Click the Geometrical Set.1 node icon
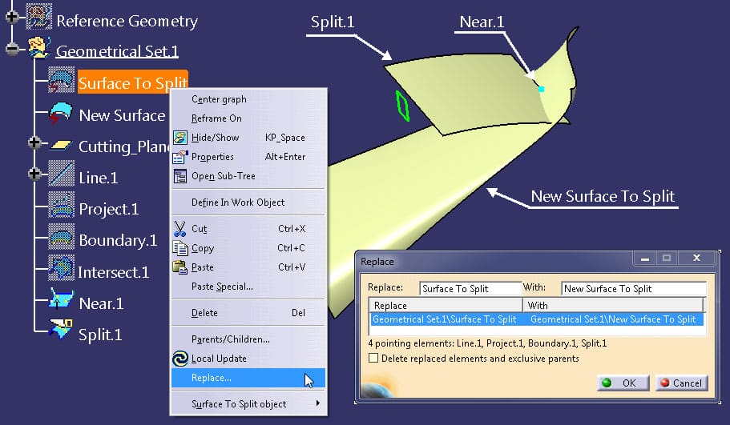The width and height of the screenshot is (730, 425). click(39, 48)
